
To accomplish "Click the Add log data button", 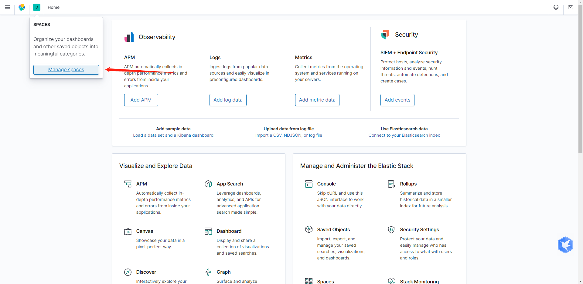I will tap(228, 100).
